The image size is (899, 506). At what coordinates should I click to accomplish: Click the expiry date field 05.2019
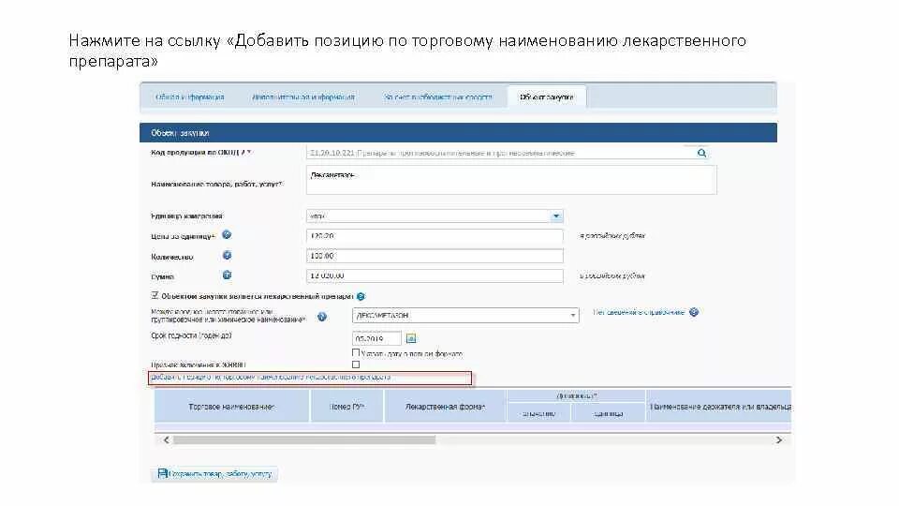coord(376,338)
